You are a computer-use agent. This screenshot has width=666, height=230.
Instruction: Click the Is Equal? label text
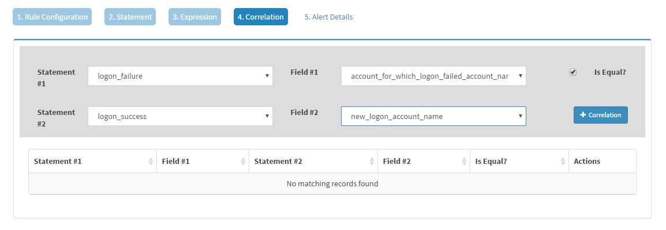coord(610,72)
